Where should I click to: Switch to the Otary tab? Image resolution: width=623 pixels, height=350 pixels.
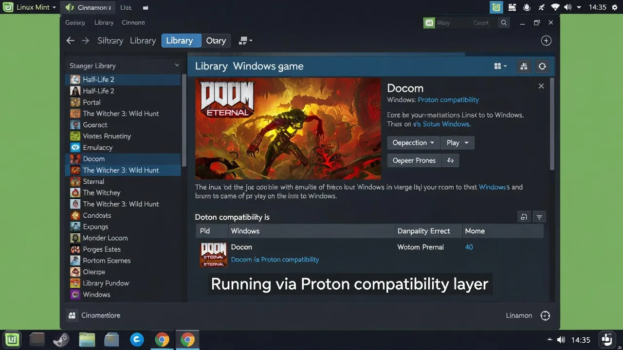(x=216, y=41)
